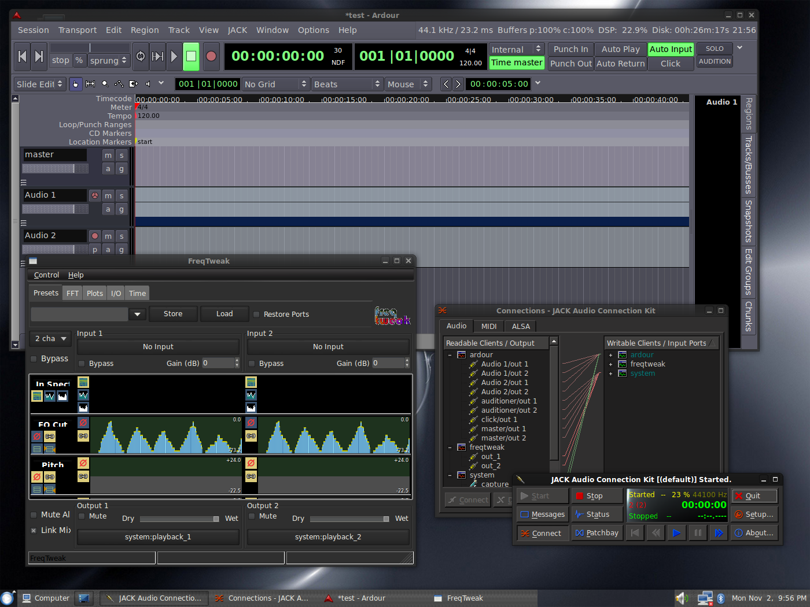Click Ardour's red record button
Screen dimensions: 810x607
[x=211, y=56]
